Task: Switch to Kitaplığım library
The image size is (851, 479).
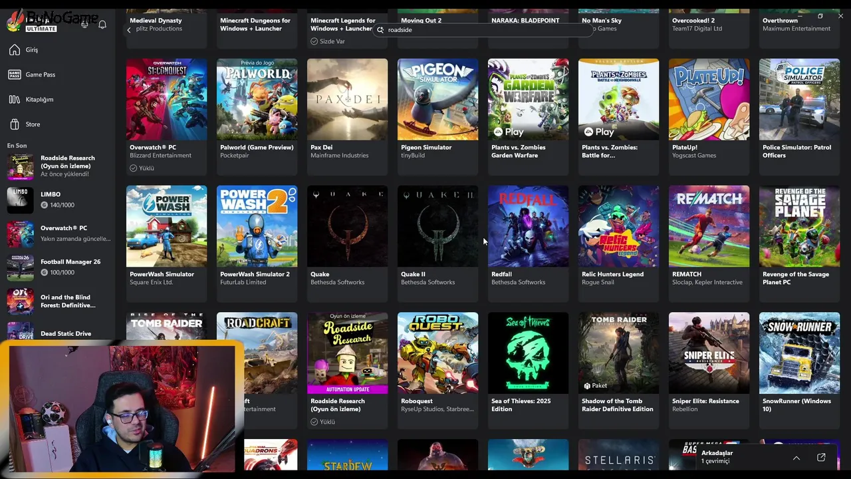Action: click(57, 99)
